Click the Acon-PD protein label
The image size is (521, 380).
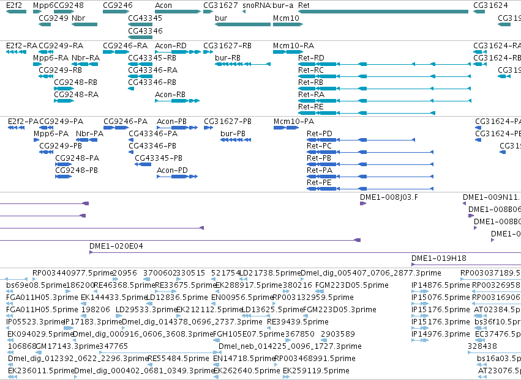(172, 170)
